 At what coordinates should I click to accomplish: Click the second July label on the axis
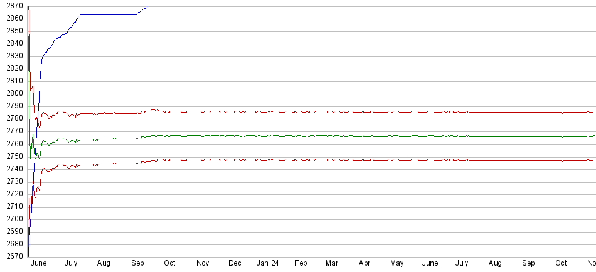[x=463, y=263]
